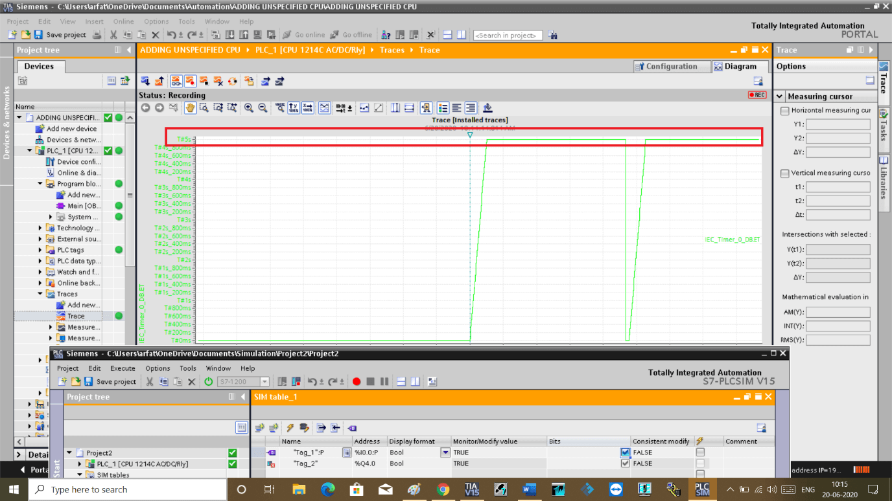
Task: Toggle the Tag_1 bits checkbox
Action: pos(625,452)
